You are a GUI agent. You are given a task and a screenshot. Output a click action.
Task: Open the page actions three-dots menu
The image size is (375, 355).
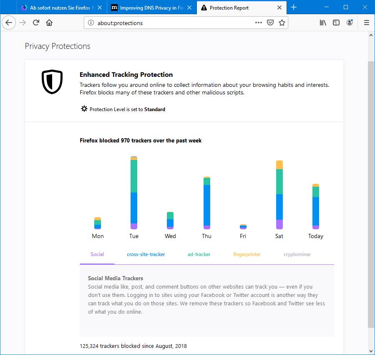259,23
